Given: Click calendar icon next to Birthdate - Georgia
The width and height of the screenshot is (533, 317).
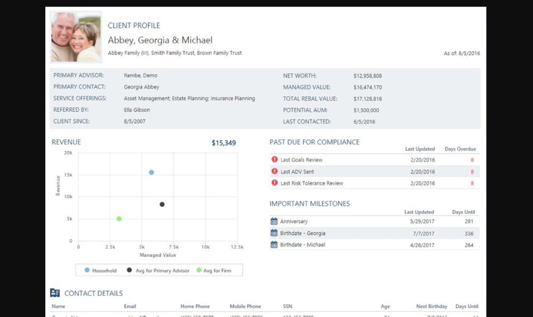Looking at the screenshot, I should (x=274, y=233).
